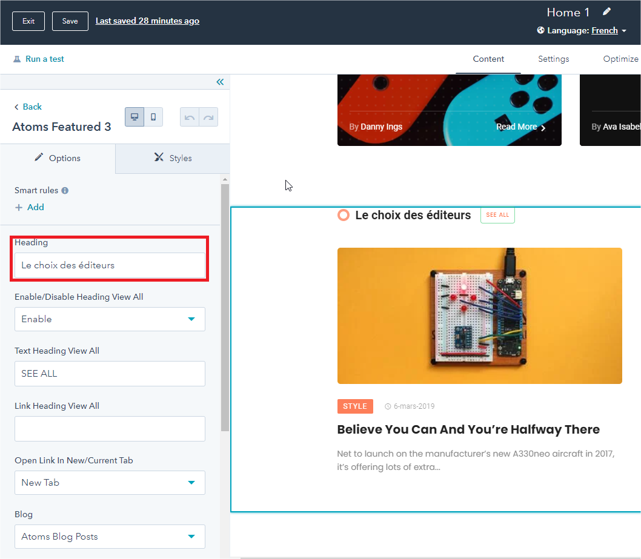Add a smart rule
Screen dimensions: 641x559
pos(30,207)
